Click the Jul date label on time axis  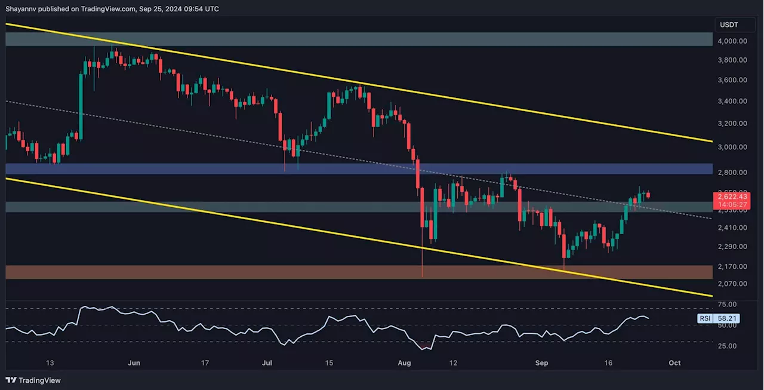coord(267,363)
